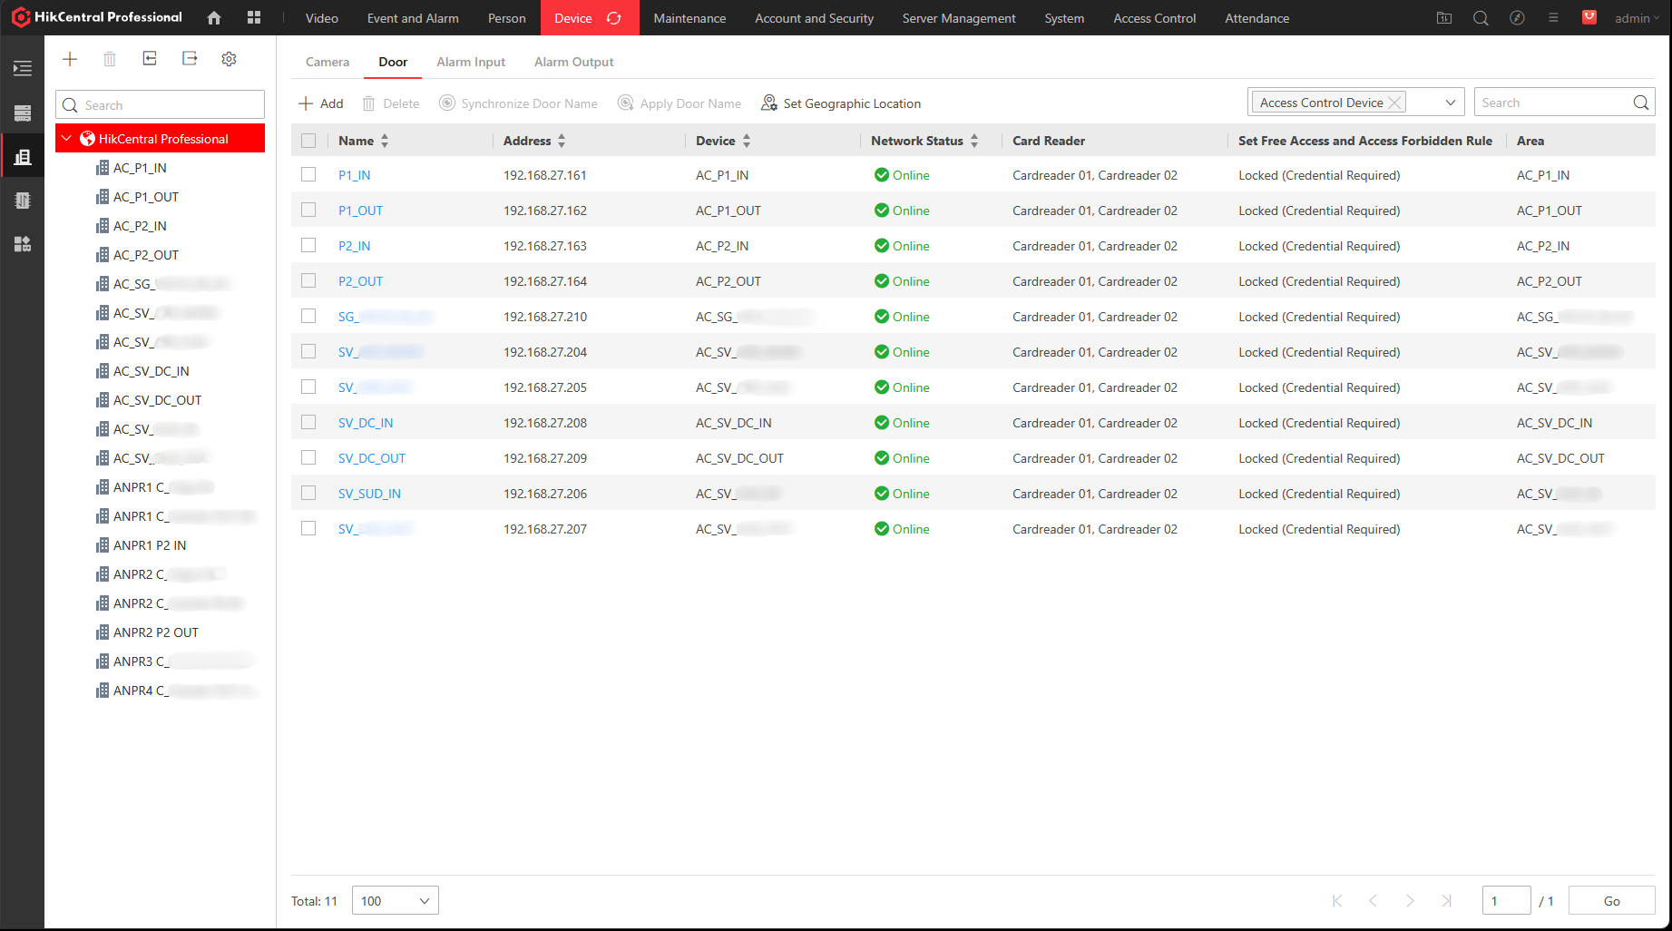1672x931 pixels.
Task: Click the Go page button
Action: coord(1611,900)
